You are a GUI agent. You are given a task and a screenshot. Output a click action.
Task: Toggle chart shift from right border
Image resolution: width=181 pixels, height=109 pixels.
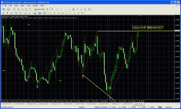pyautogui.click(x=30, y=13)
